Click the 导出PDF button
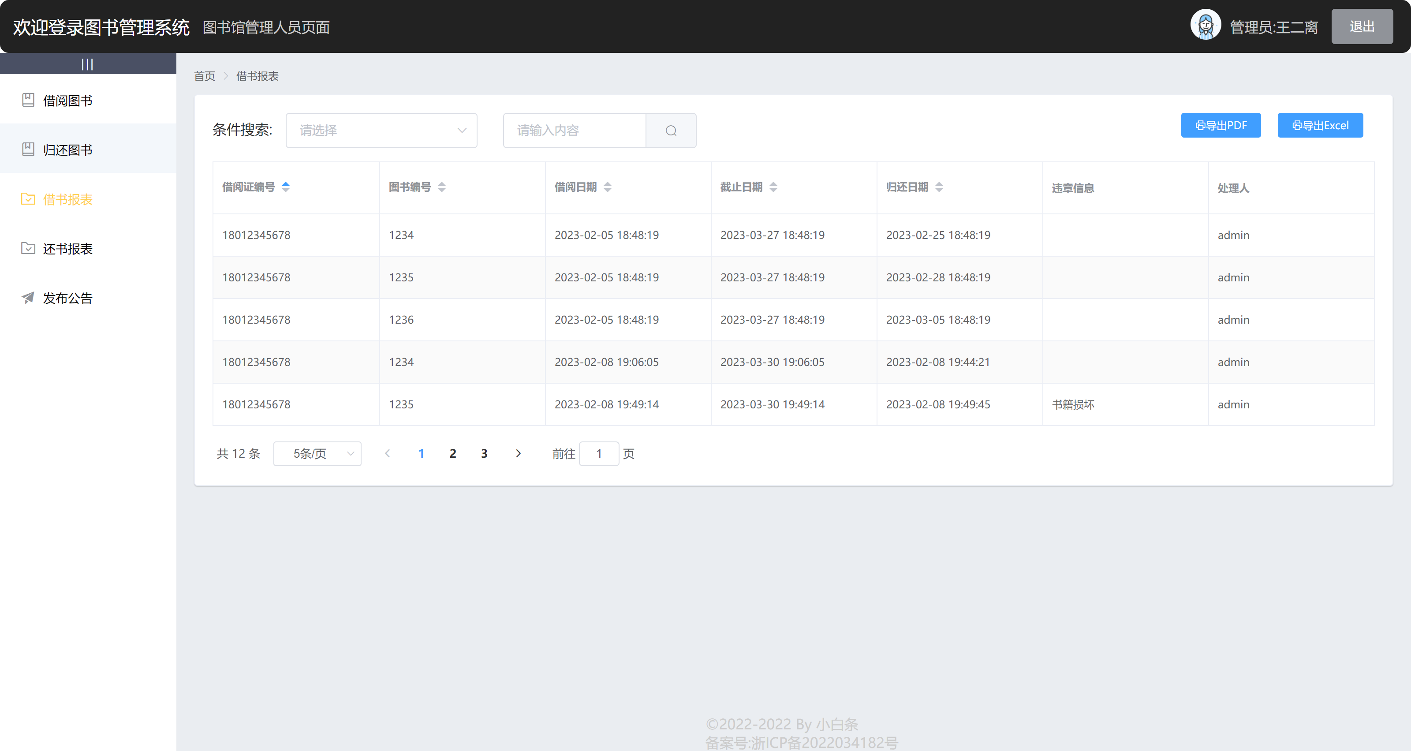Screen dimensions: 1411x751 click(1221, 125)
